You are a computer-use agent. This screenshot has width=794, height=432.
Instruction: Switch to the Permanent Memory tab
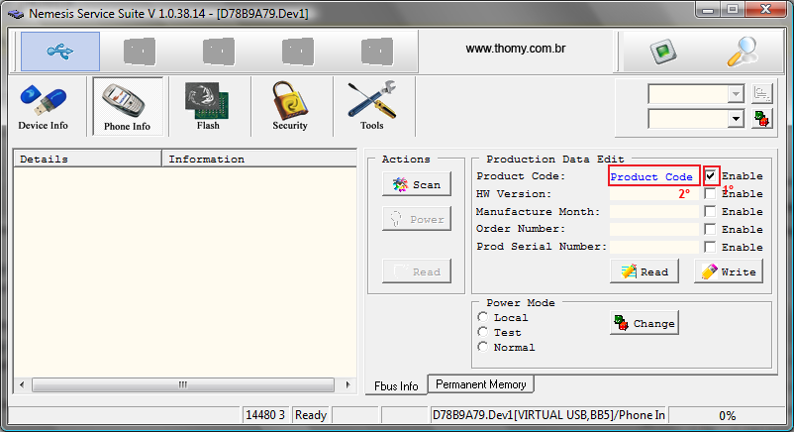click(x=481, y=384)
